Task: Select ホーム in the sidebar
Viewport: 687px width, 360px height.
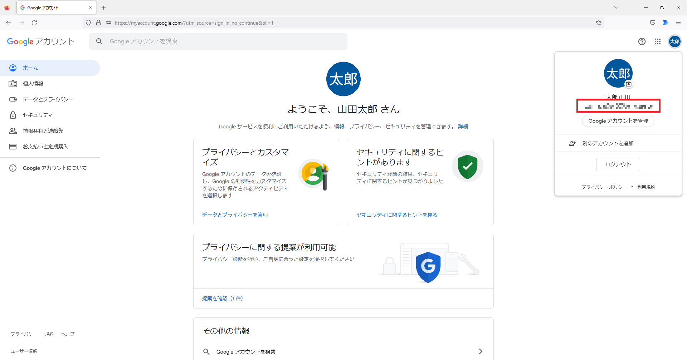Action: (50, 68)
